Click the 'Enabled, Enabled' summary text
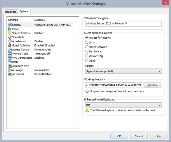Viewport: 171px width, 142px height. coord(44,45)
